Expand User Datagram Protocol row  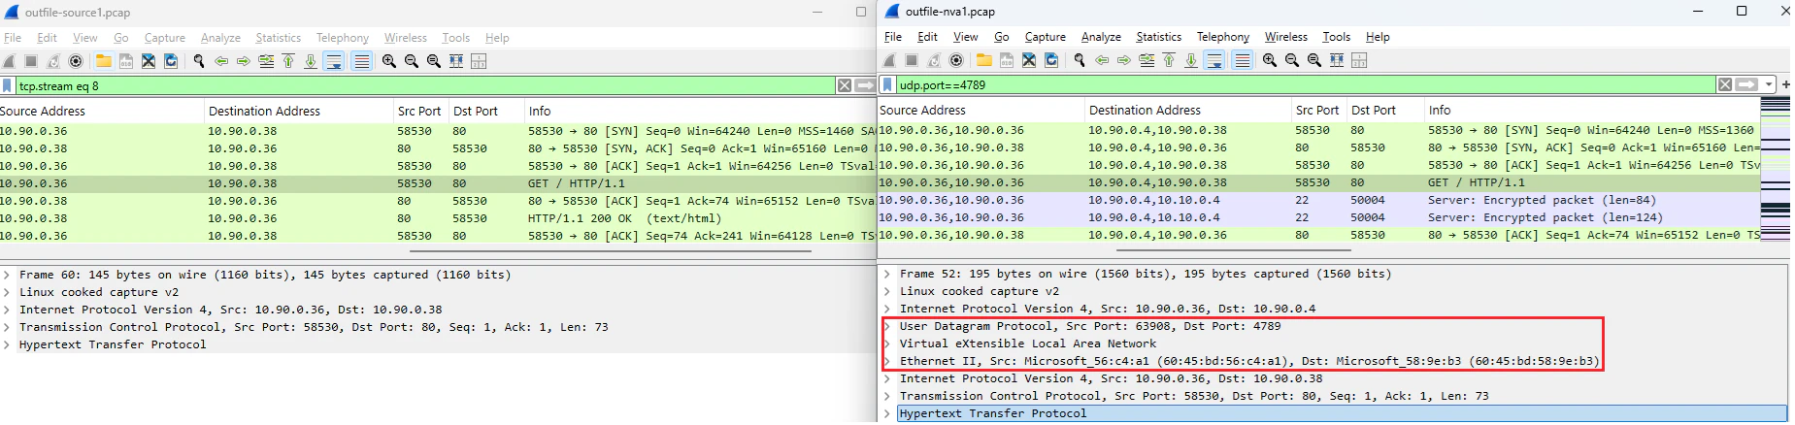click(887, 326)
